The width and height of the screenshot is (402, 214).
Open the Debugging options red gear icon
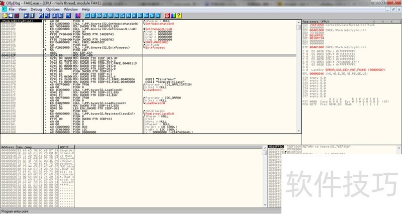(x=167, y=16)
